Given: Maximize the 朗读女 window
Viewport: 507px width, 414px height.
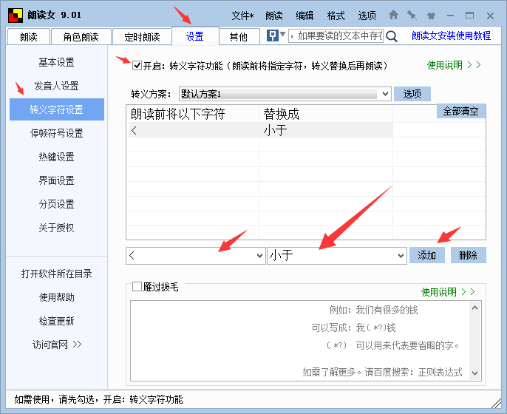Looking at the screenshot, I should [x=469, y=16].
